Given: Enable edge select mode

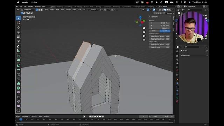Looking at the screenshot, I should pyautogui.click(x=39, y=10).
